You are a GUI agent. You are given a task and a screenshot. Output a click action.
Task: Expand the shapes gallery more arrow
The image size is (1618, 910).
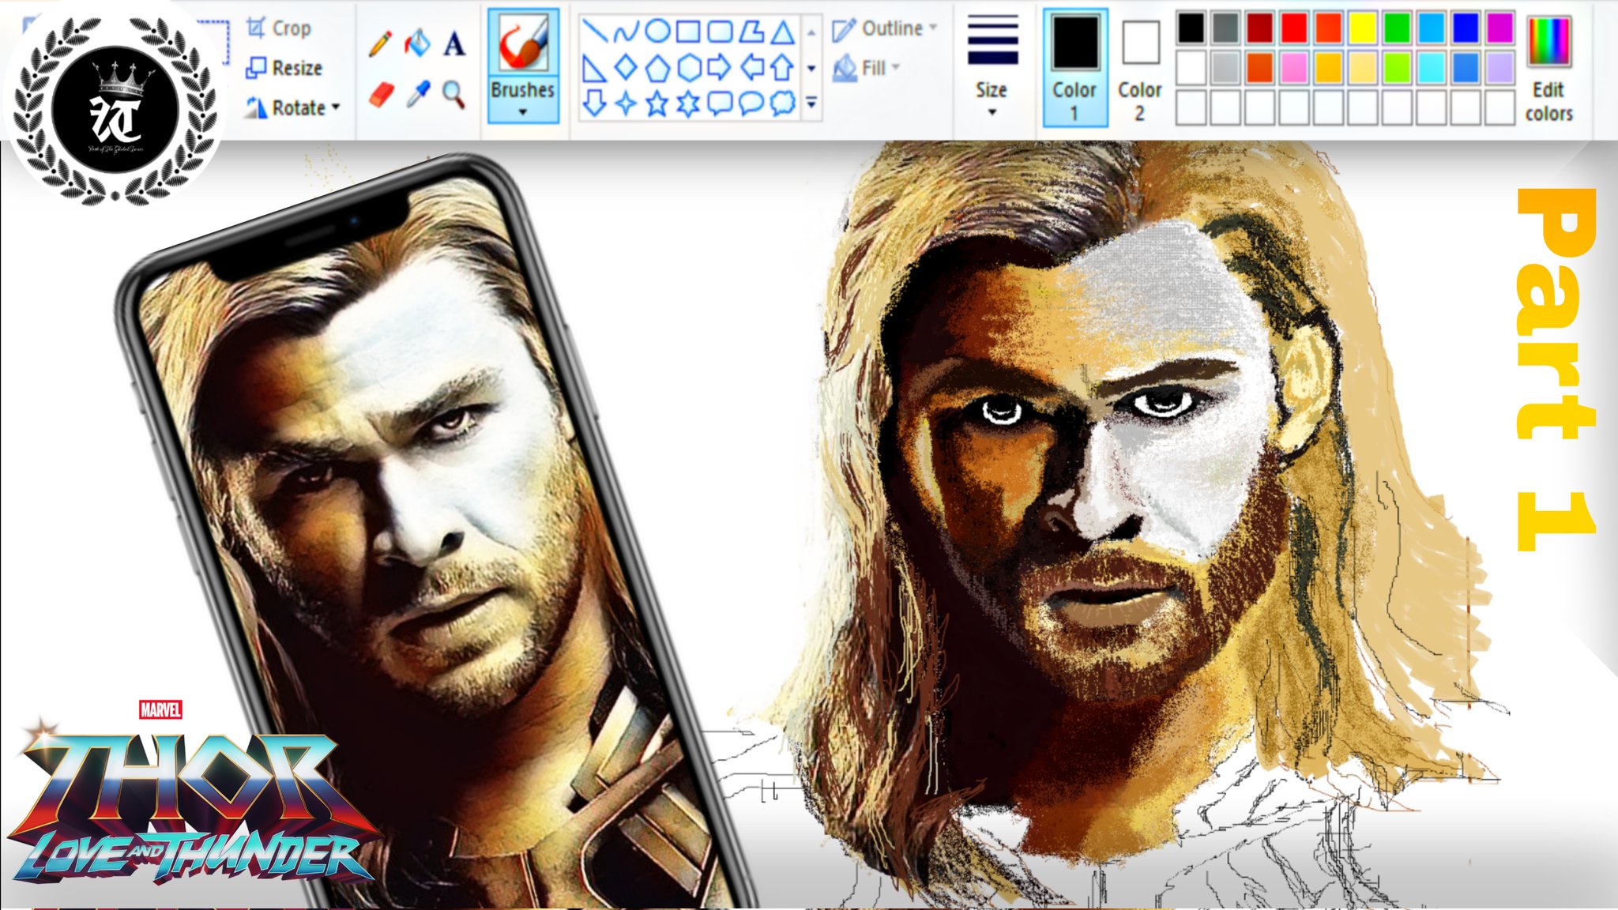tap(811, 103)
